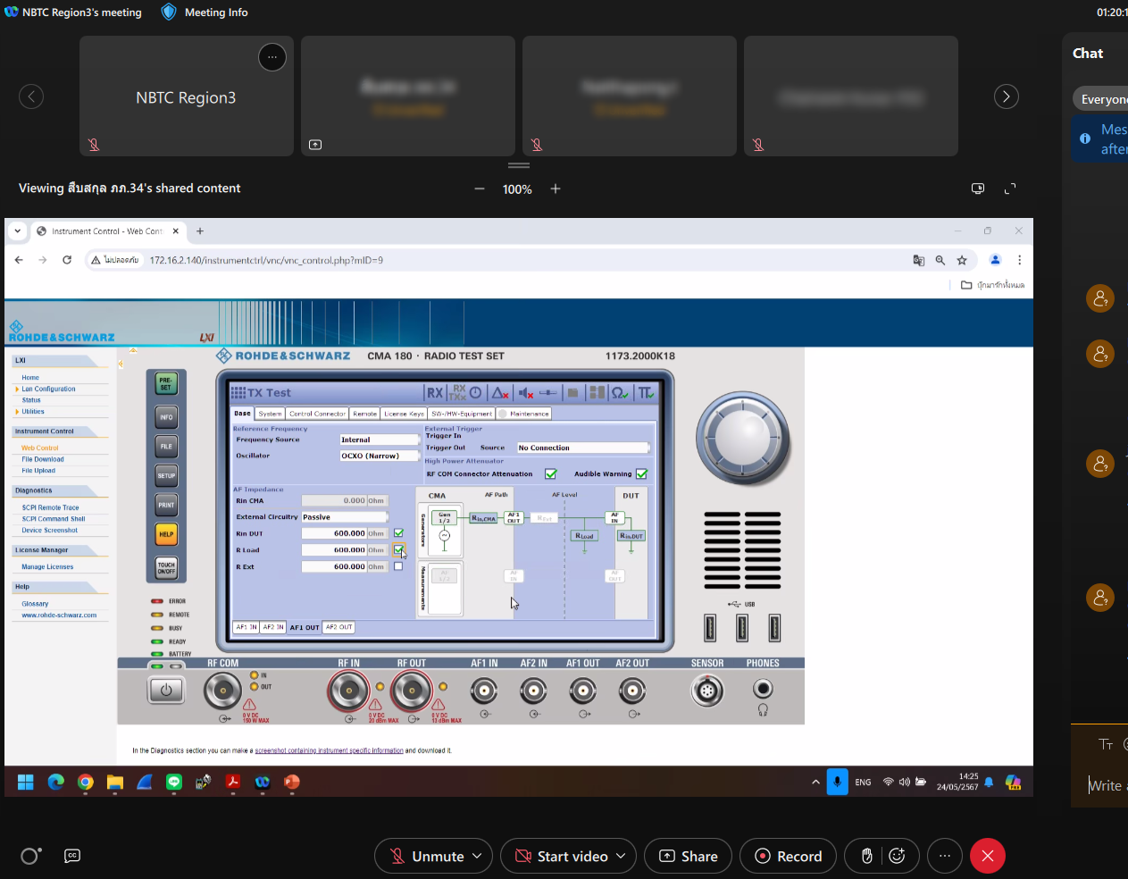Switch to the Control Connector tab
Viewport: 1128px width, 879px height.
click(317, 414)
